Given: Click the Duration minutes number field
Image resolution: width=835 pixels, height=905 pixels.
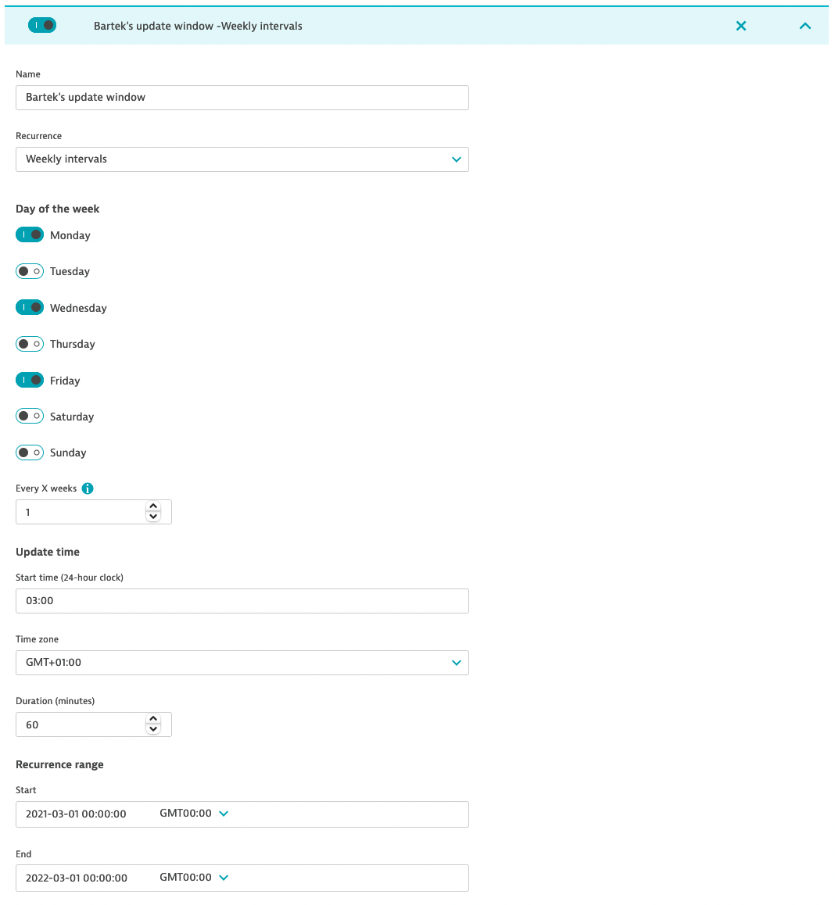Looking at the screenshot, I should pyautogui.click(x=94, y=724).
